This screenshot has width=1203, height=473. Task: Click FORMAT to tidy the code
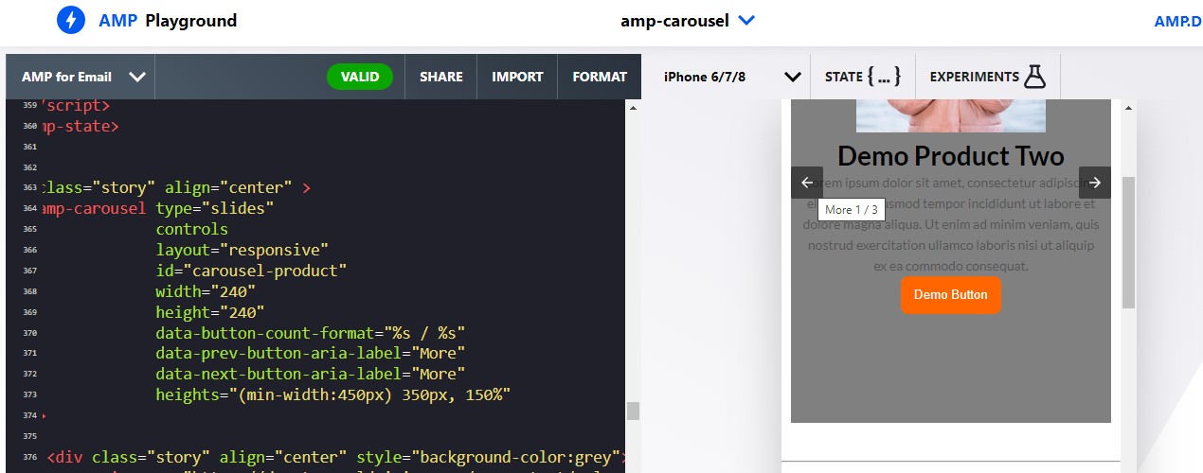point(600,77)
